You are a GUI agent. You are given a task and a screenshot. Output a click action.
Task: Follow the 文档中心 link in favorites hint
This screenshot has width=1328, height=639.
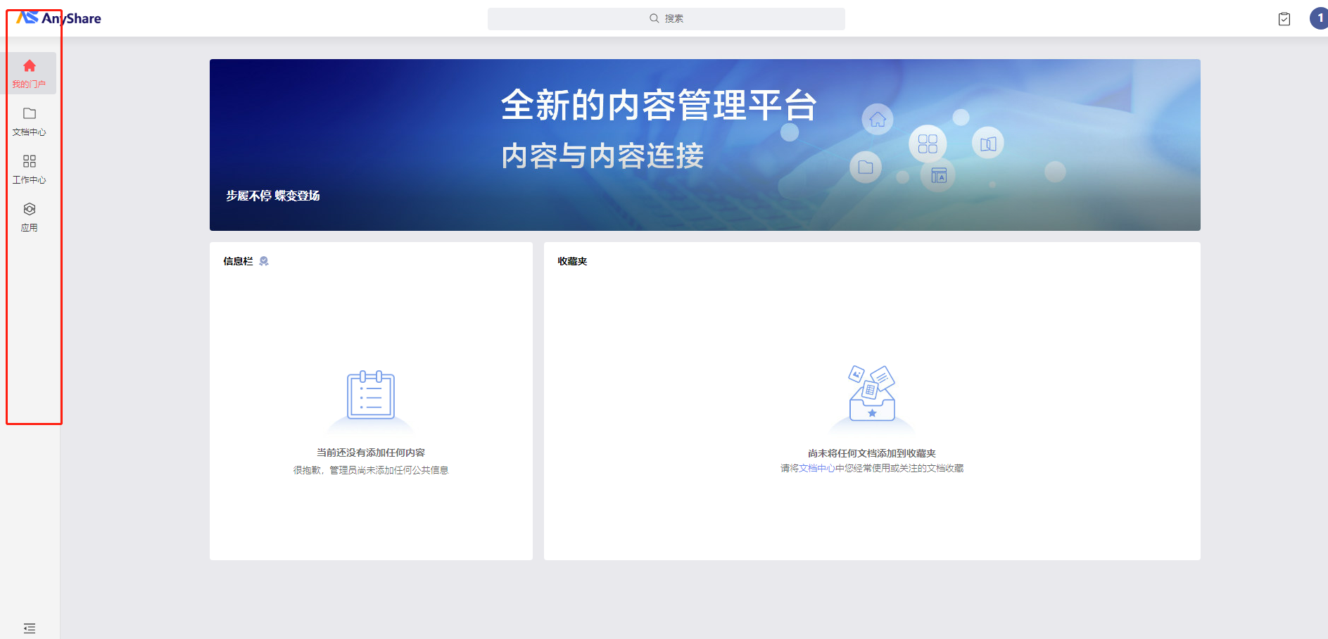point(816,468)
